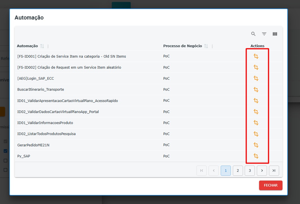
Task: Click action icon for ID02_ValidarDadosCartaoVirtualPlanoApp_Portal row
Action: click(x=256, y=112)
